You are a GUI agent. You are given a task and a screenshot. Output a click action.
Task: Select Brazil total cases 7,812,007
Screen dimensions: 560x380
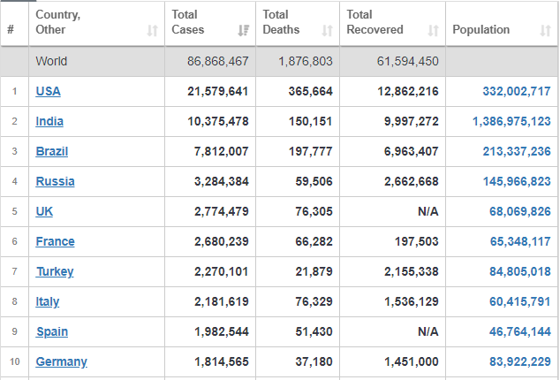coord(221,151)
